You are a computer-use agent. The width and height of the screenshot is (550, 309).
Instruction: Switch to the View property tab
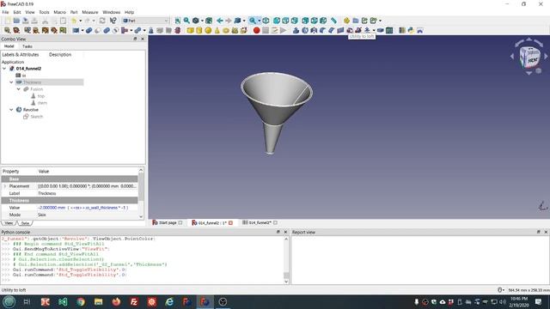9,223
